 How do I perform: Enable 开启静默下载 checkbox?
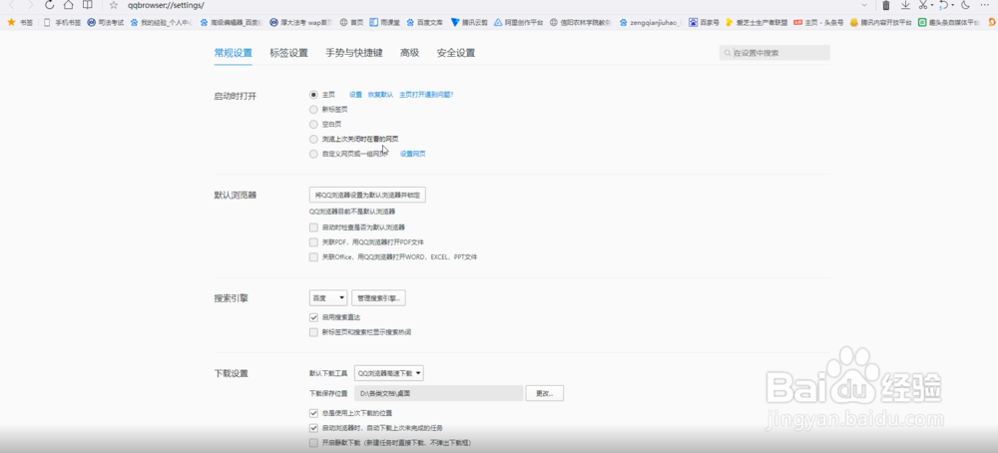click(313, 443)
